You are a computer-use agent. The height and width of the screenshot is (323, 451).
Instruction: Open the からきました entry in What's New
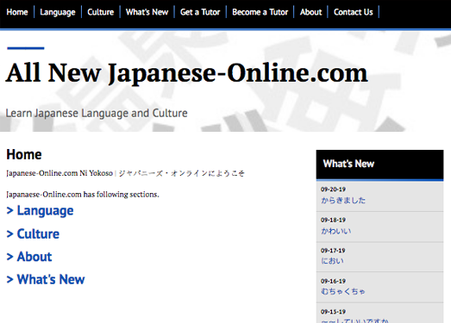pyautogui.click(x=343, y=201)
